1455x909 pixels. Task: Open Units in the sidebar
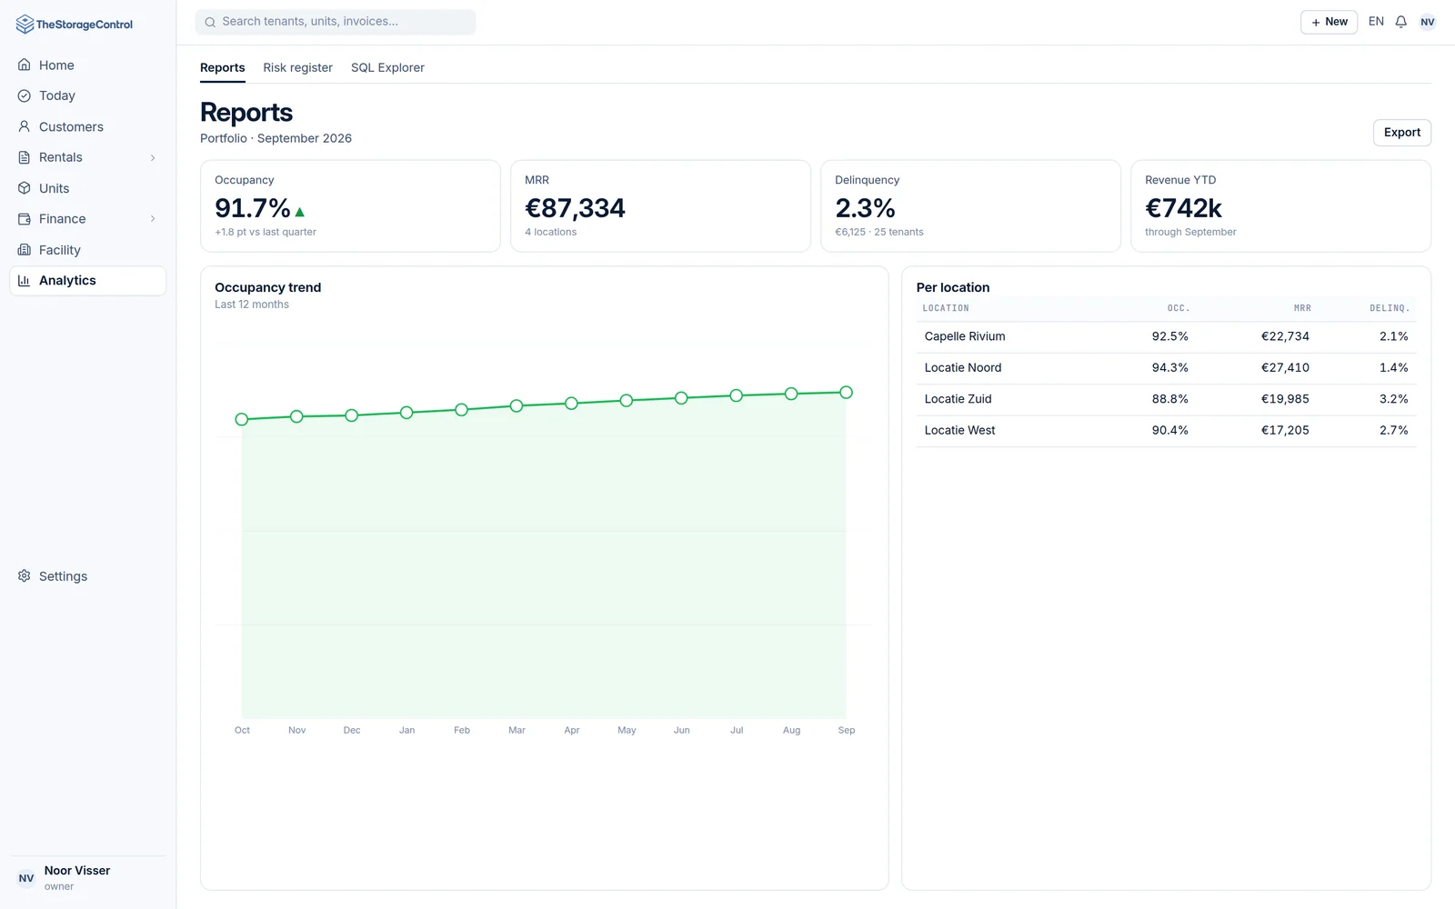[87, 188]
